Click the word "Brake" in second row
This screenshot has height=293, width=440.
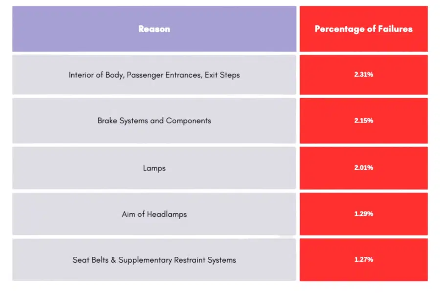108,120
